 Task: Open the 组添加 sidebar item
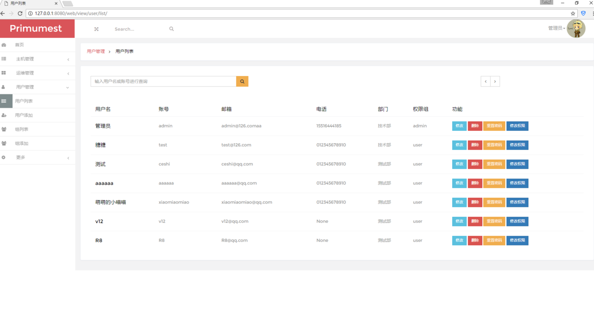pyautogui.click(x=37, y=143)
